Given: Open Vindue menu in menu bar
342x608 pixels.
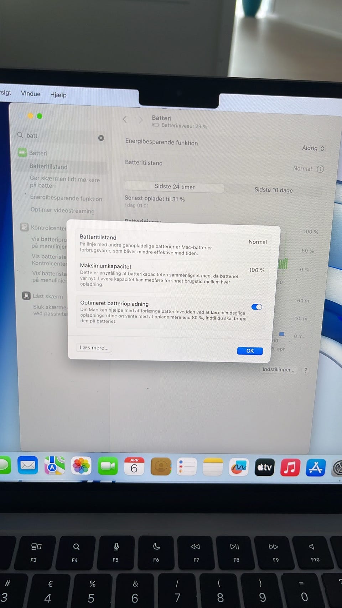Looking at the screenshot, I should click(31, 93).
